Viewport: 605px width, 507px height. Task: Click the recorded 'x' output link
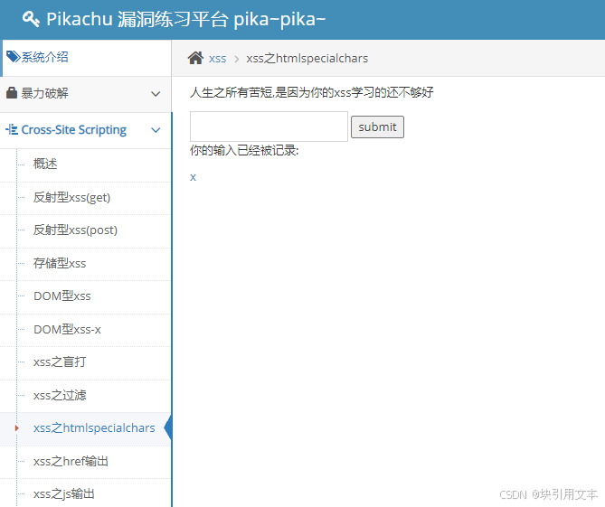[x=193, y=177]
